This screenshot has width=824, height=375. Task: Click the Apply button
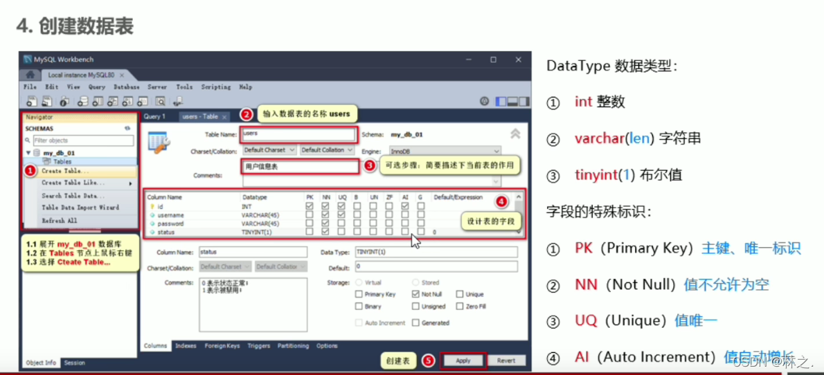click(463, 361)
